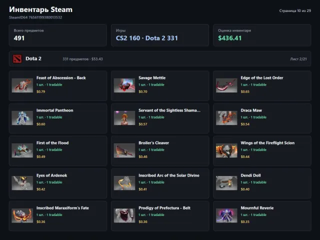The width and height of the screenshot is (320, 240).
Task: Click the $0.44 price of Wings of the Fireflight Scion
Action: [245, 156]
